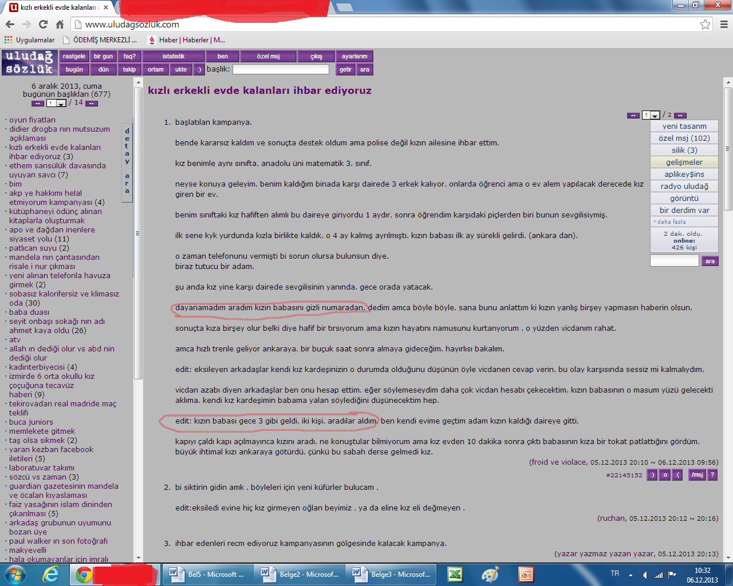
Task: Click the :o reaction button on entry 1
Action: coord(664,475)
